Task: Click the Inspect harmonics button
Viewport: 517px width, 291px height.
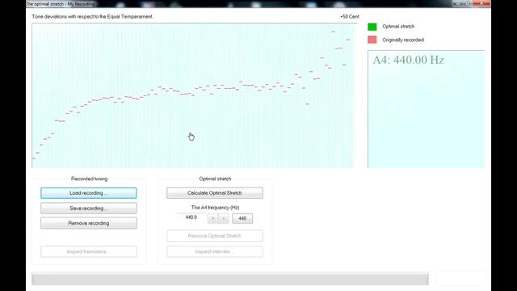Action: [x=88, y=251]
